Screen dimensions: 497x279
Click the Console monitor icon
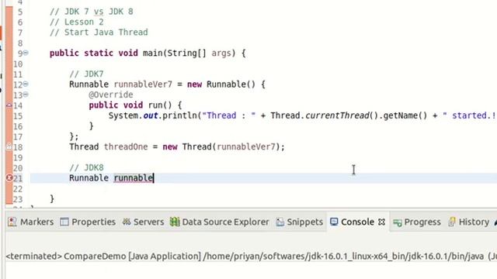pos(334,222)
